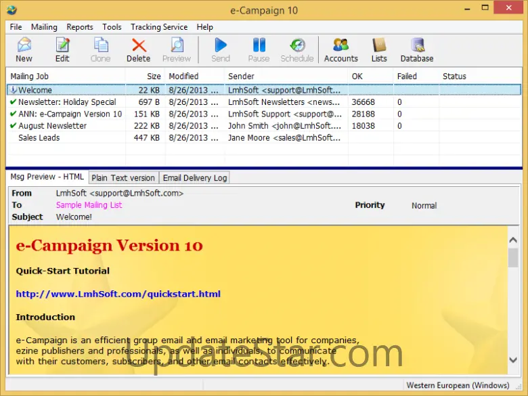This screenshot has width=528, height=396.
Task: Open the Reports menu
Action: coord(80,27)
